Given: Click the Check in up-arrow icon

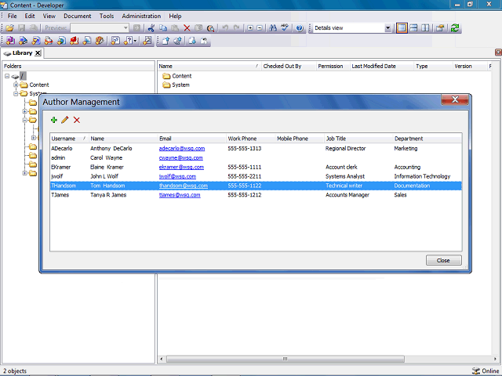Looking at the screenshot, I should [x=166, y=41].
